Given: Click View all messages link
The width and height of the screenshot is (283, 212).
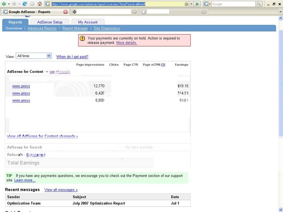Looking at the screenshot, I should 61,190.
